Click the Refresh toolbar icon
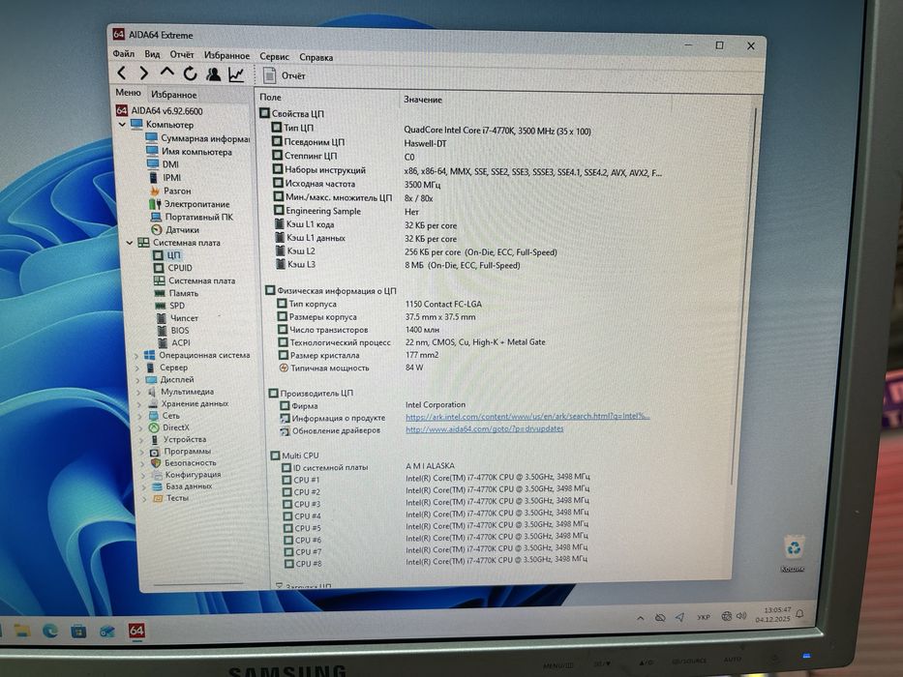Screen dimensions: 903x677 pos(190,74)
